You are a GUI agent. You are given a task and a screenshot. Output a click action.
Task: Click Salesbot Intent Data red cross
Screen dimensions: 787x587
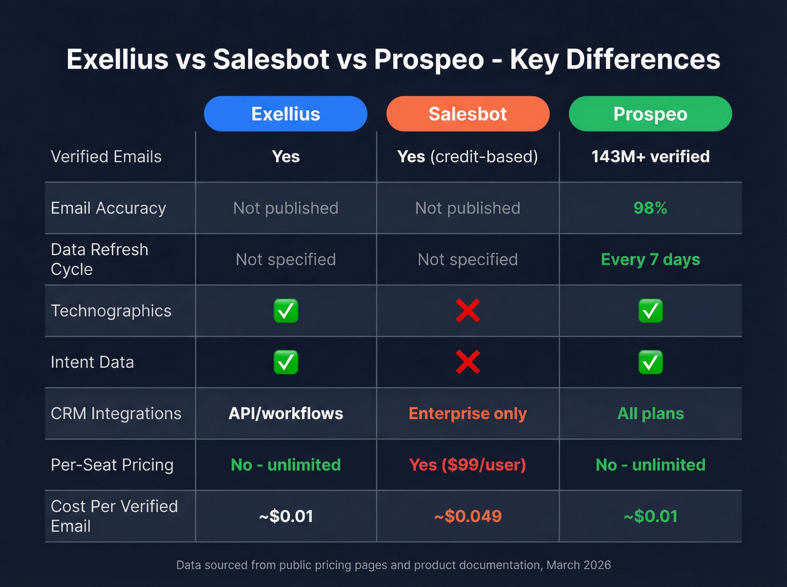click(x=468, y=362)
